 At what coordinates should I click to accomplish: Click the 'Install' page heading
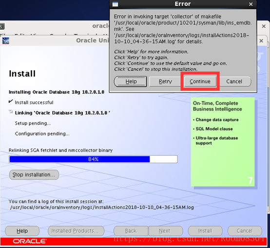tap(22, 74)
